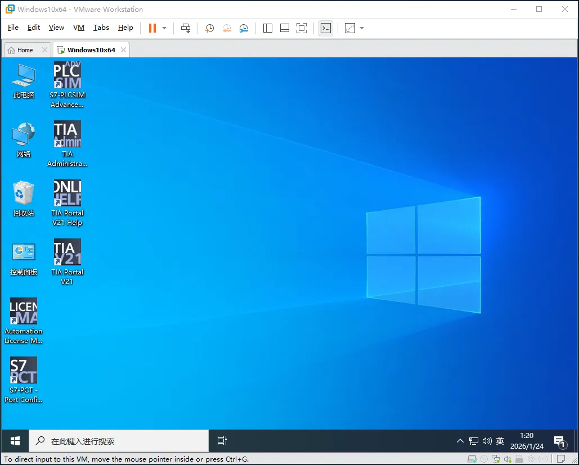Click the CD/DVD drive status icon

click(484, 459)
